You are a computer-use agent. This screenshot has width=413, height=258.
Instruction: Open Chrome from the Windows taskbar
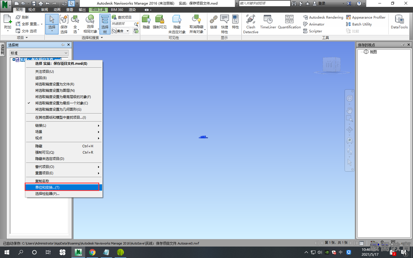click(x=92, y=252)
